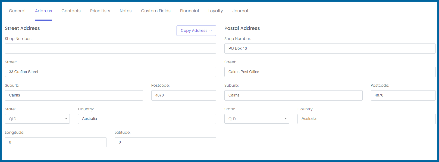Select the Notes tab
Screen dimensions: 439x162
pyautogui.click(x=126, y=11)
